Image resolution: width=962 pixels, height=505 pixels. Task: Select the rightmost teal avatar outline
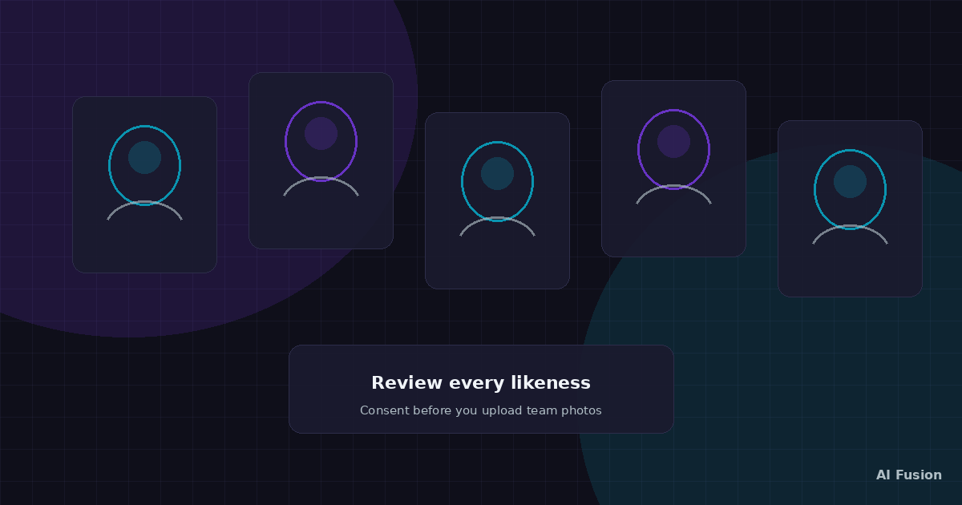850,189
